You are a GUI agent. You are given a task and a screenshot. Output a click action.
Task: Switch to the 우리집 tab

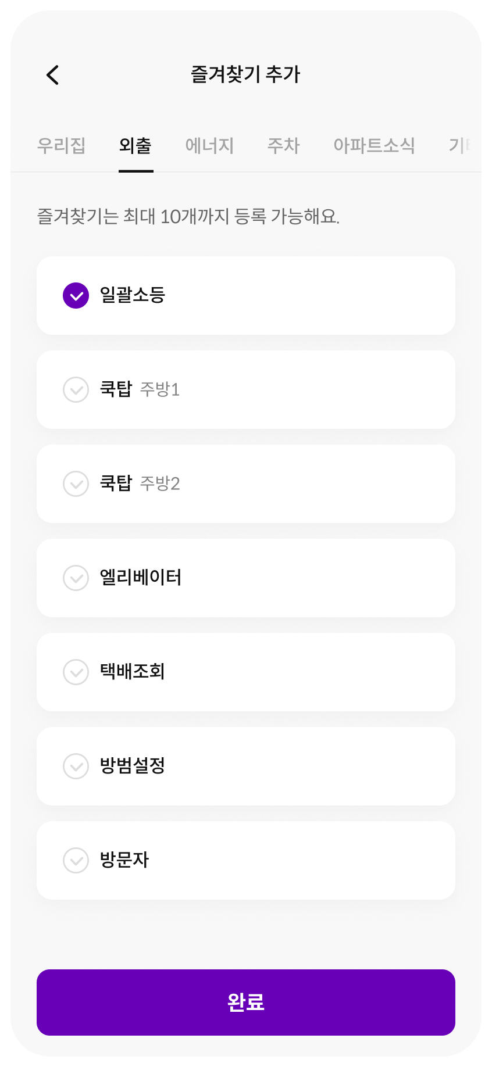[x=62, y=145]
